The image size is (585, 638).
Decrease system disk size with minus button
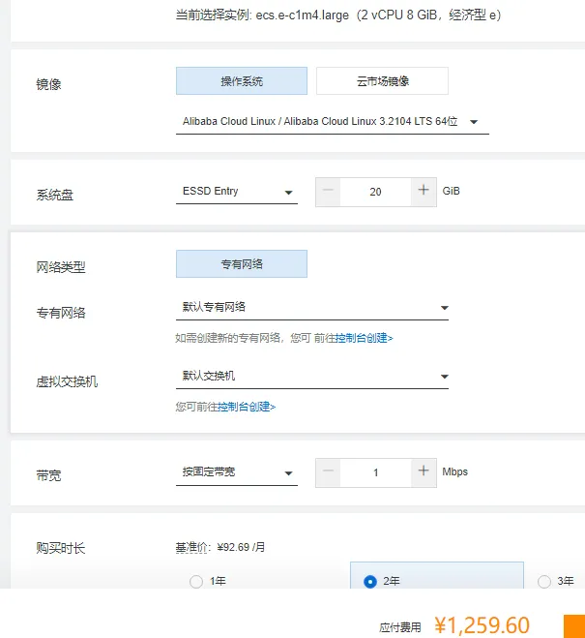point(328,192)
